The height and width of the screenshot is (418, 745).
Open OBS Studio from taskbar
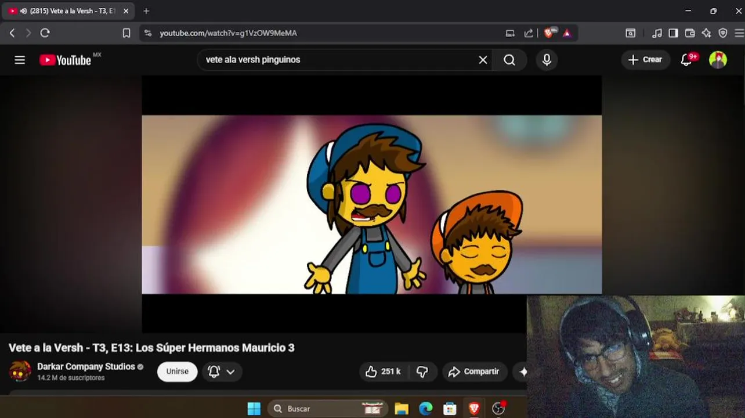click(498, 409)
